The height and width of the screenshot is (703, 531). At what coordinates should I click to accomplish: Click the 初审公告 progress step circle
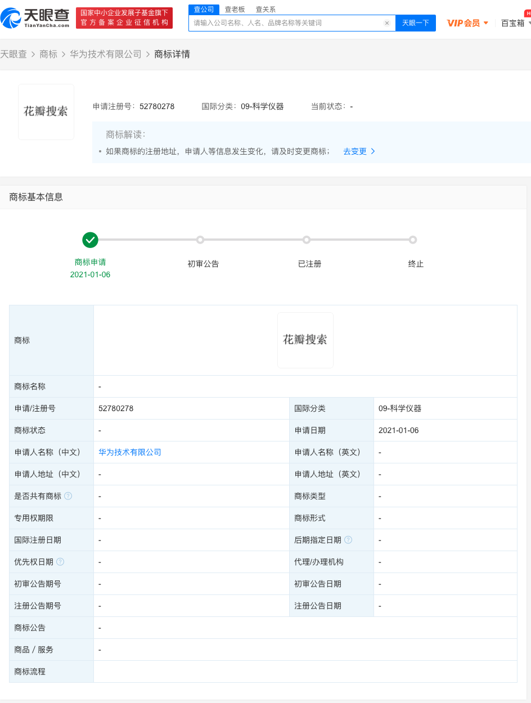pos(200,240)
